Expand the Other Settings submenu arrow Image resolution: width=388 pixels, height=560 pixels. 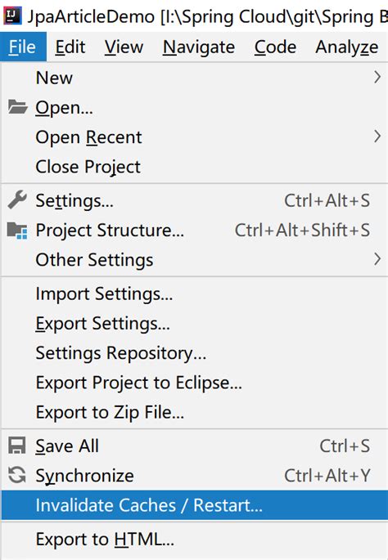click(377, 259)
